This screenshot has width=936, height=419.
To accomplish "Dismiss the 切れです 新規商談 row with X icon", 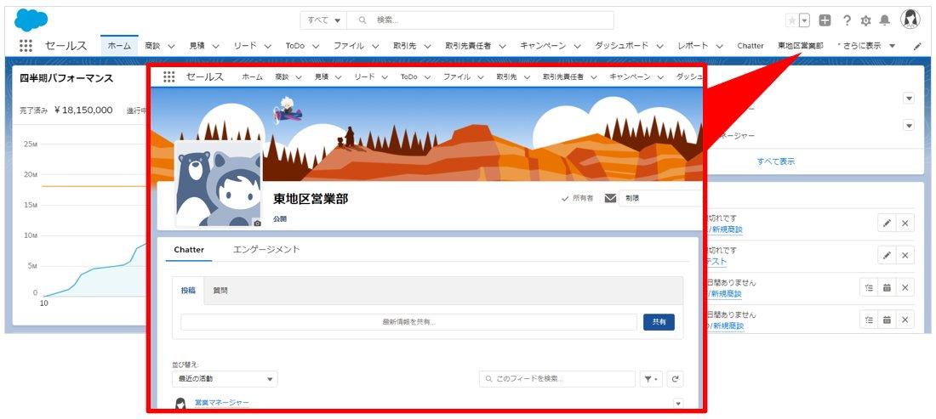I will point(905,223).
